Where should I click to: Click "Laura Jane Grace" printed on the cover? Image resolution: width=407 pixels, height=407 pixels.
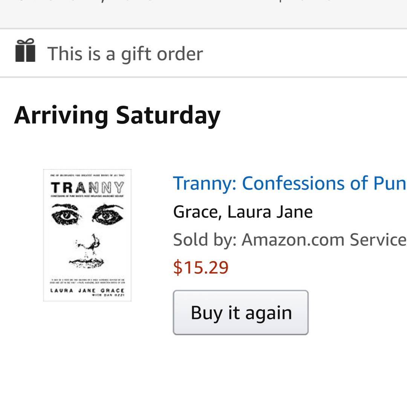[87, 291]
